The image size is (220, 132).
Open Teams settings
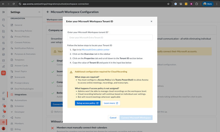[17, 118]
